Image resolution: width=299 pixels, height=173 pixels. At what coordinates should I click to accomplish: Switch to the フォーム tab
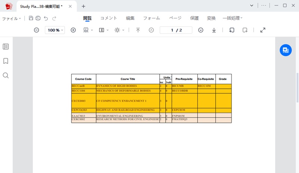(x=152, y=18)
